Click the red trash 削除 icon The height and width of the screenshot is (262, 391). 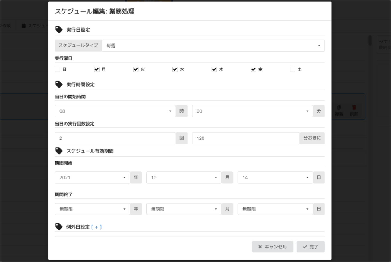[354, 107]
